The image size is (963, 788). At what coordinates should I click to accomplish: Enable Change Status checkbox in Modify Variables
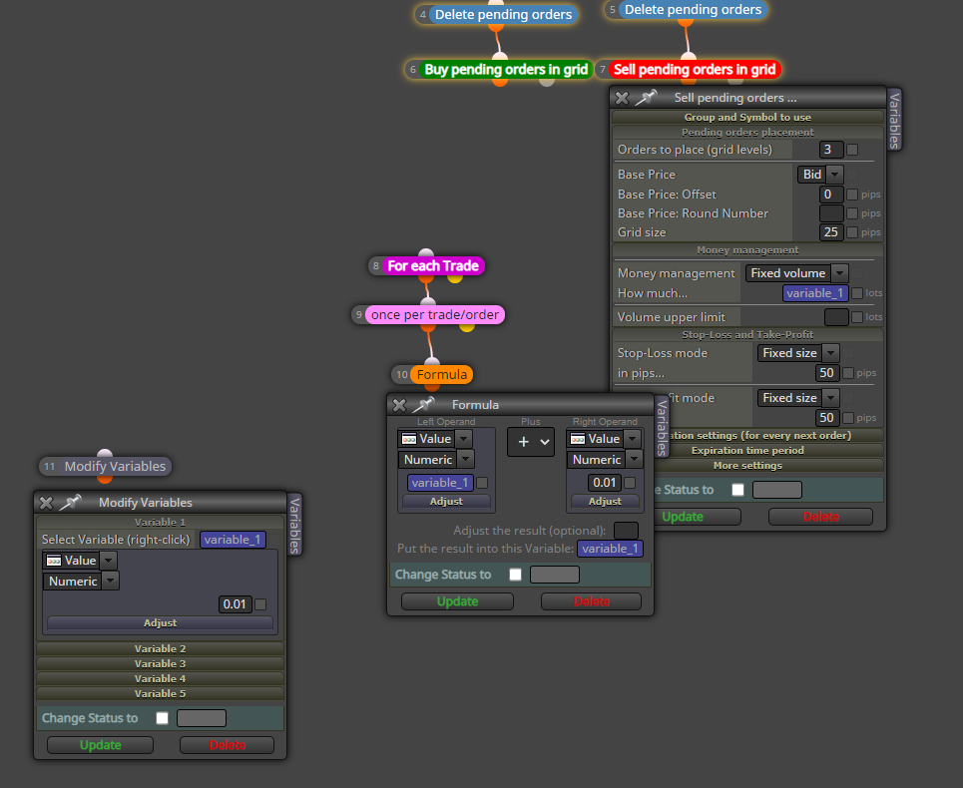click(x=162, y=718)
